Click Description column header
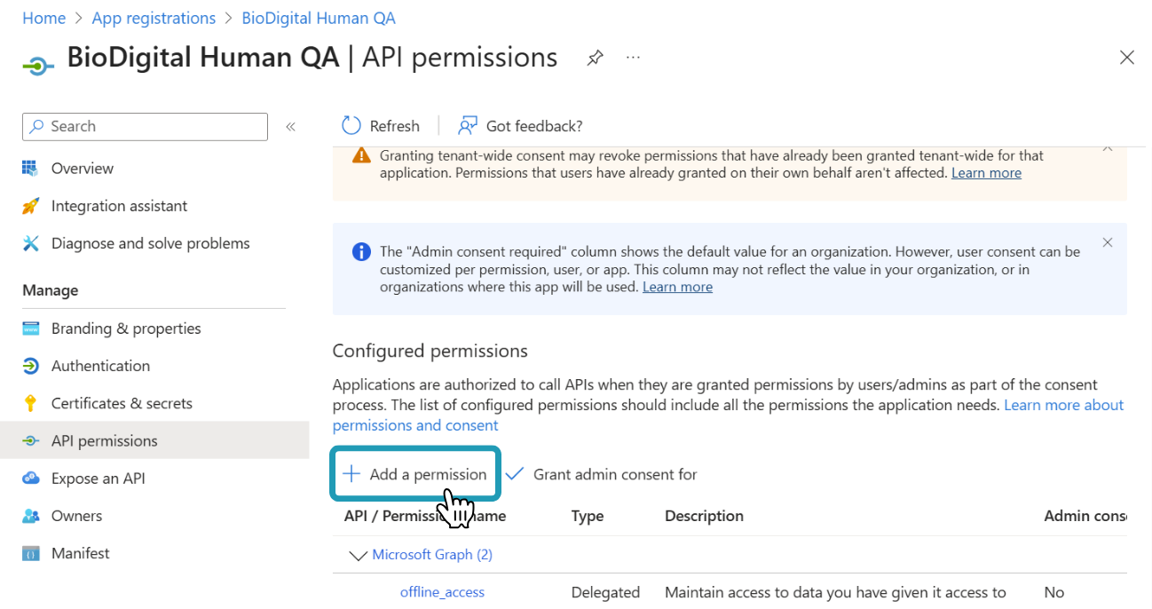This screenshot has width=1152, height=609. tap(704, 516)
